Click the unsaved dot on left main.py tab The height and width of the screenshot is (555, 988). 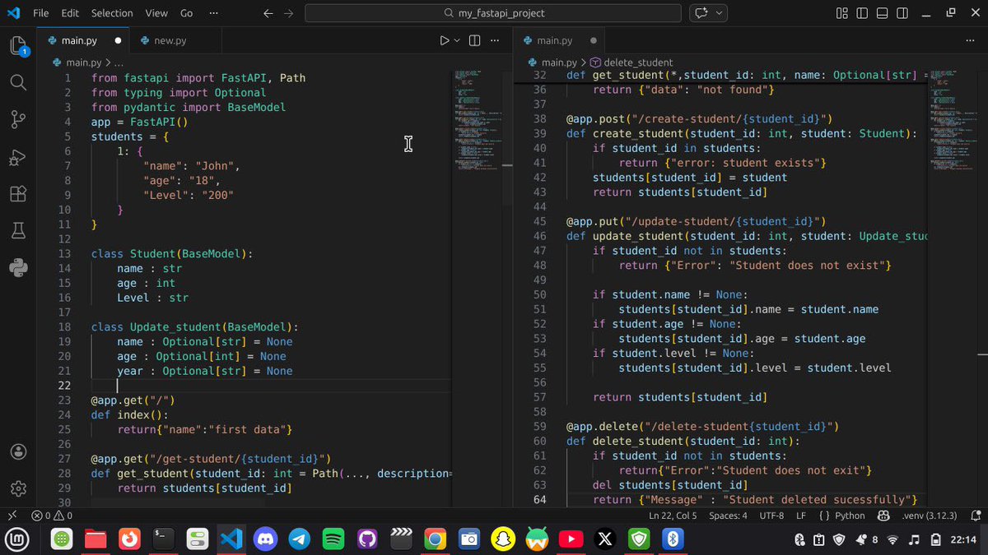pos(118,40)
